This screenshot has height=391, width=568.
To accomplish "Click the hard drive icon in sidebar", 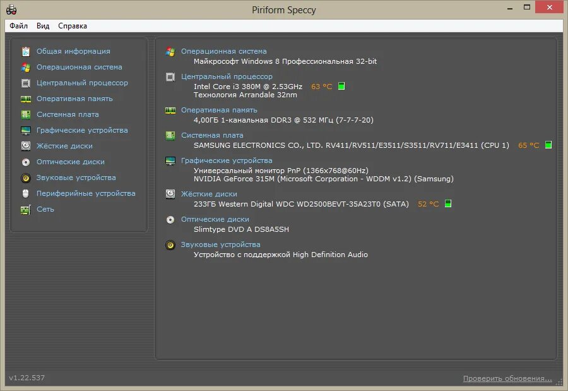I will coord(26,146).
